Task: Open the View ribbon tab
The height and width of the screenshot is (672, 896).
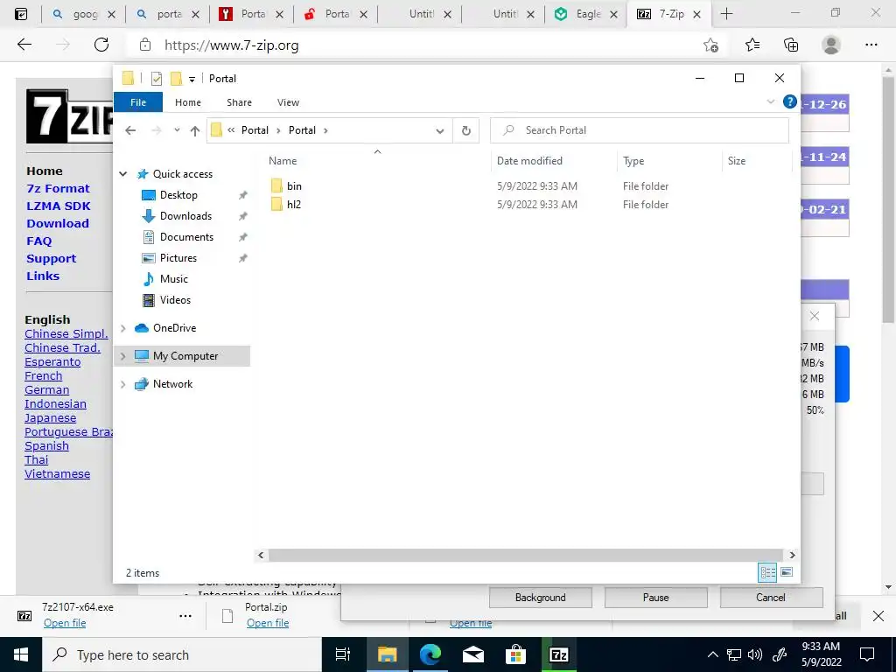Action: click(288, 102)
